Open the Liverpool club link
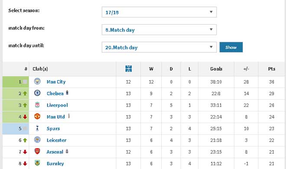Screen dimensions: 286x169 (57, 105)
